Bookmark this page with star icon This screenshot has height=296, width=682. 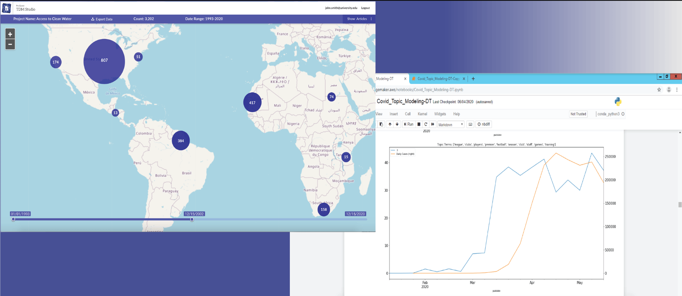pos(659,90)
